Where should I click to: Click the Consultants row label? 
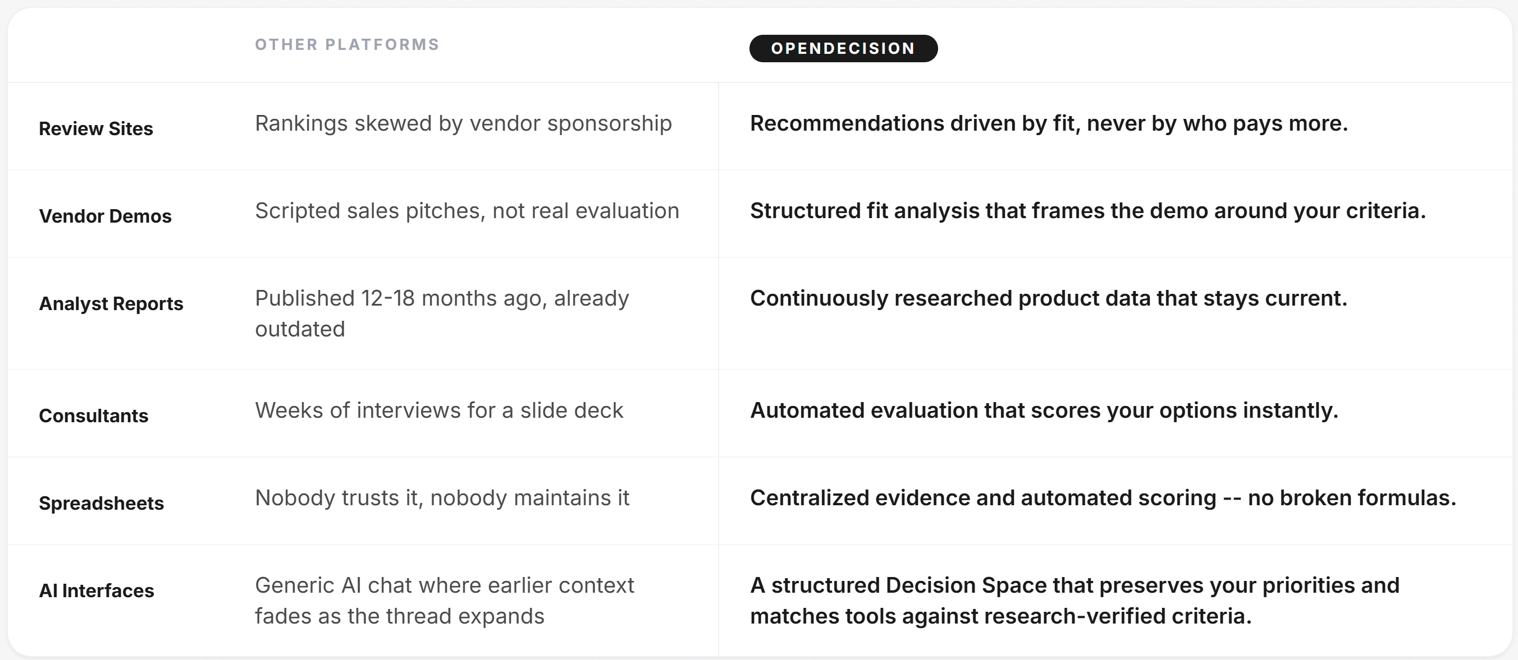pos(94,416)
